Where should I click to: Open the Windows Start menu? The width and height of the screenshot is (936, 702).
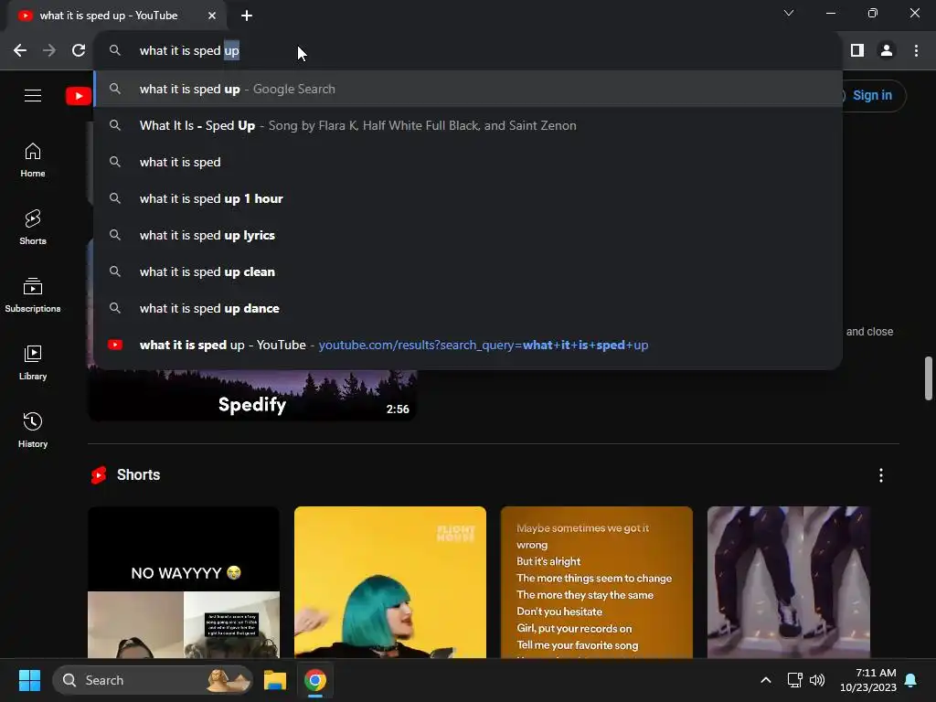tap(29, 680)
